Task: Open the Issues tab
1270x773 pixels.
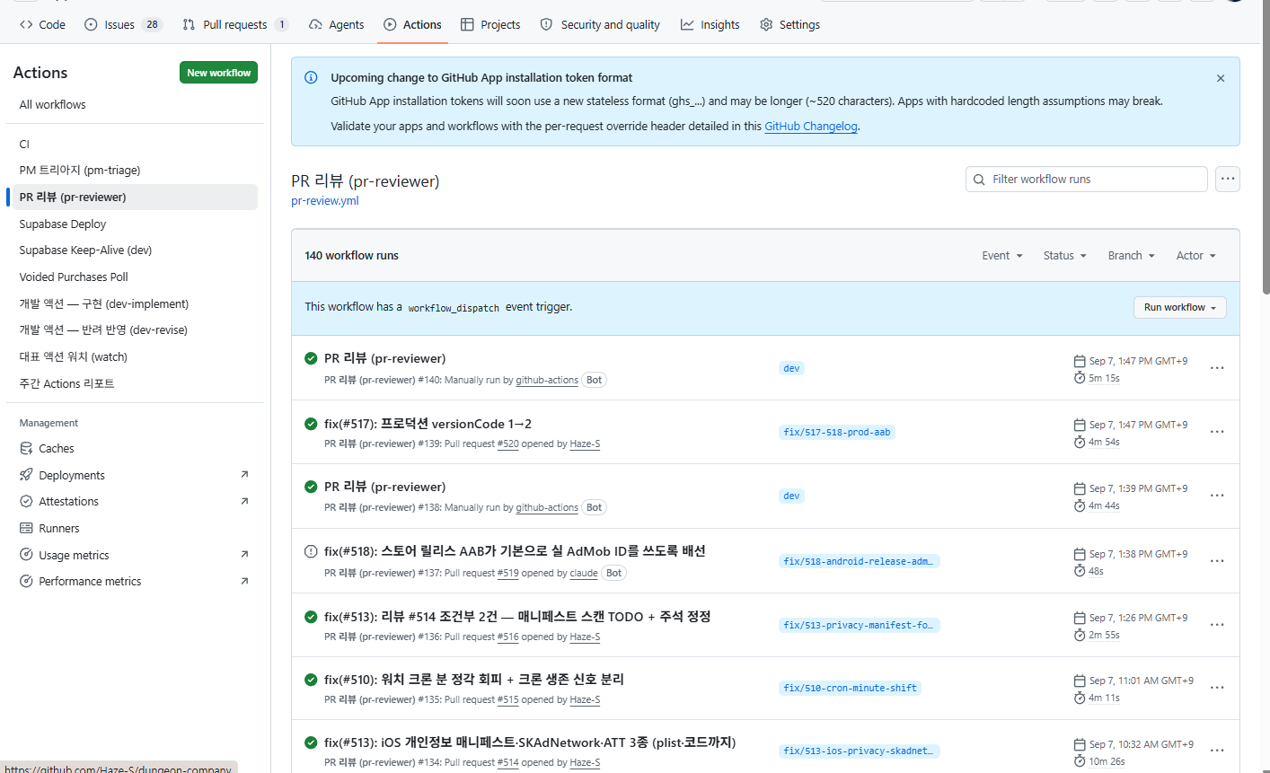Action: [123, 24]
